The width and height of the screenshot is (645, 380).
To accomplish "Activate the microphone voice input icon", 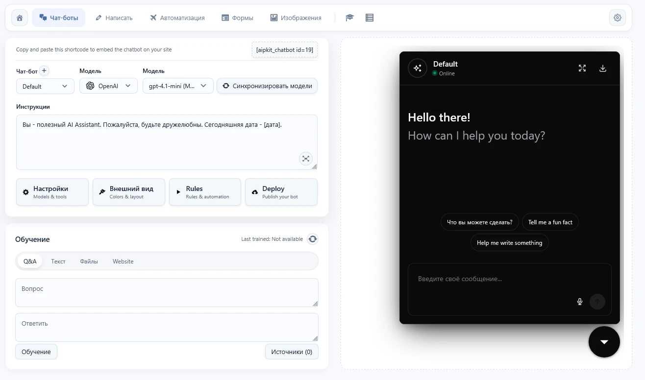I will (x=580, y=301).
